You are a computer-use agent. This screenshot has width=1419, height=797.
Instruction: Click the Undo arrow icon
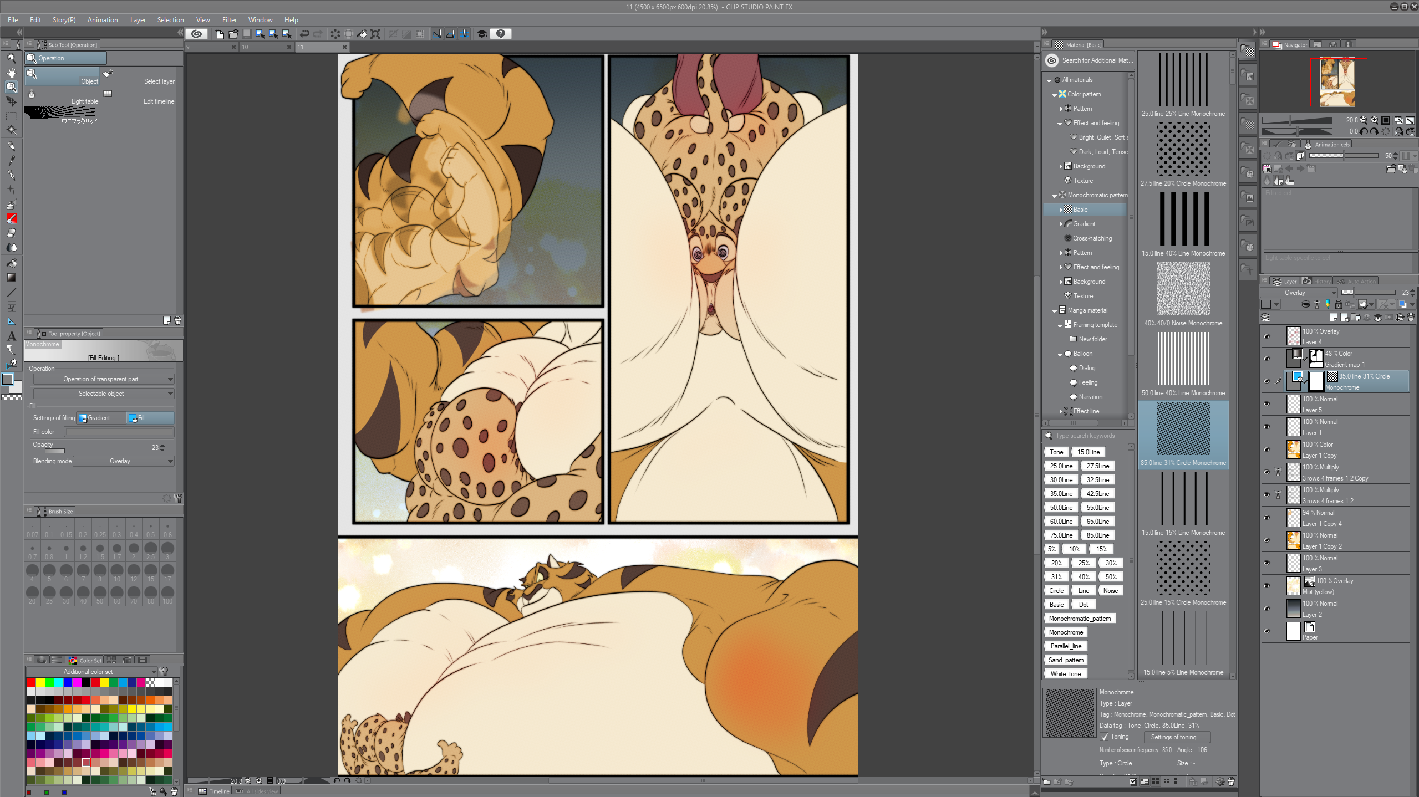[x=304, y=34]
